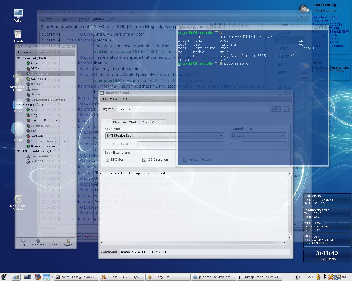Click the Command field with the nmap command

tap(205, 252)
